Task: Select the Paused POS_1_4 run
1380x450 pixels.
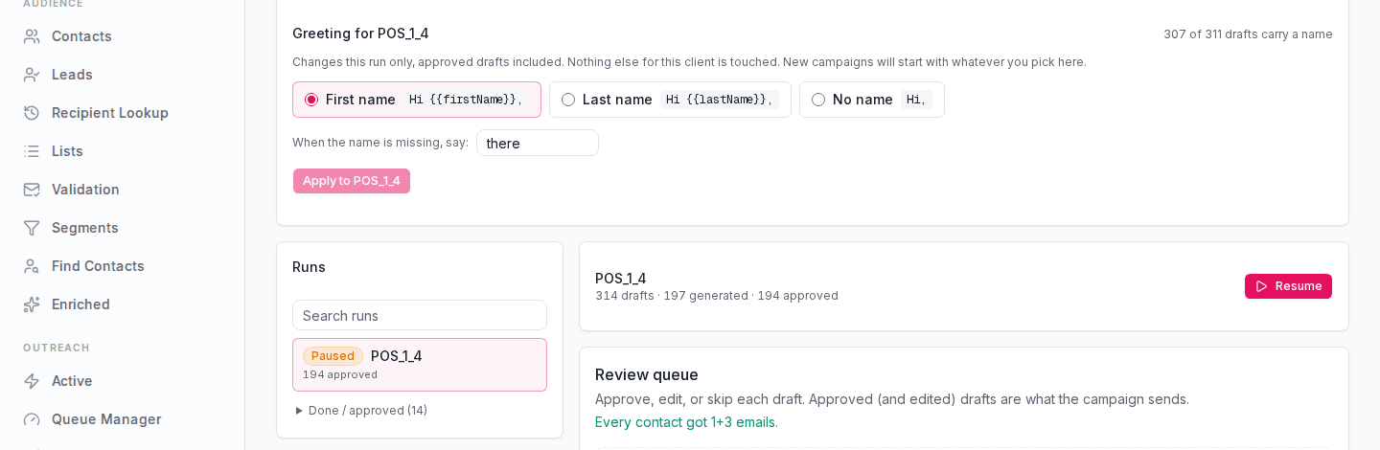Action: click(420, 365)
